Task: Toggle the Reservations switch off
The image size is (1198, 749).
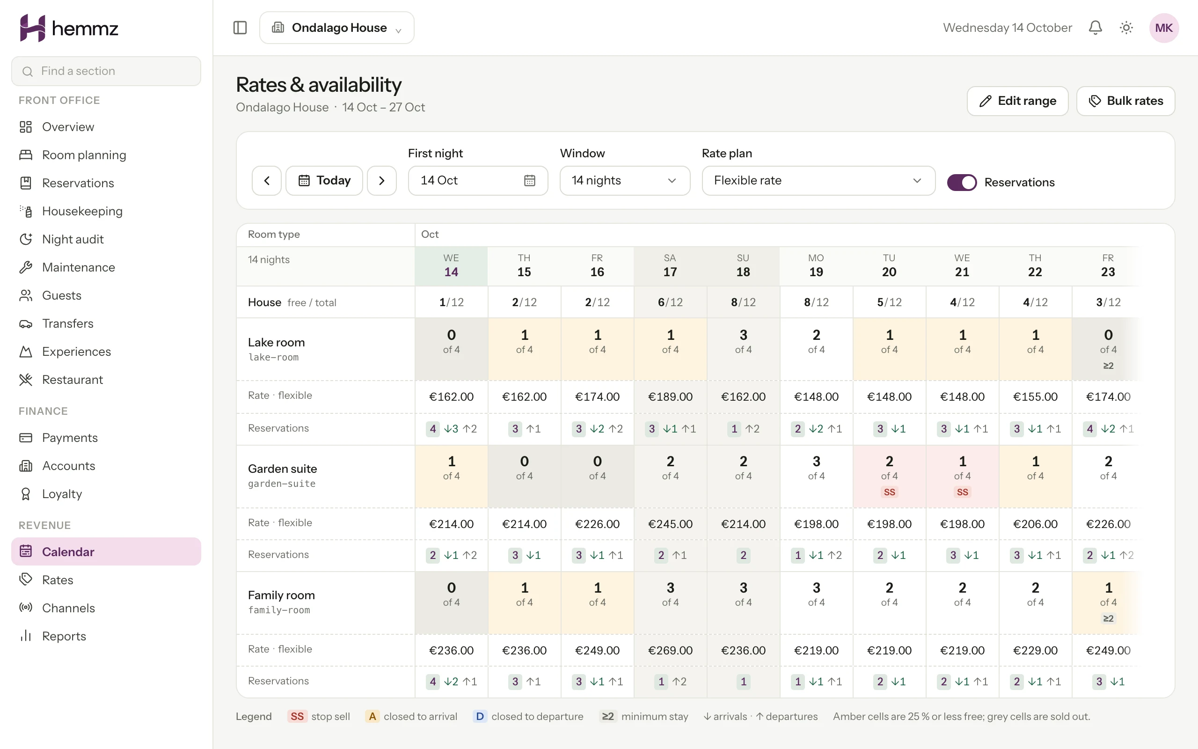Action: click(962, 182)
